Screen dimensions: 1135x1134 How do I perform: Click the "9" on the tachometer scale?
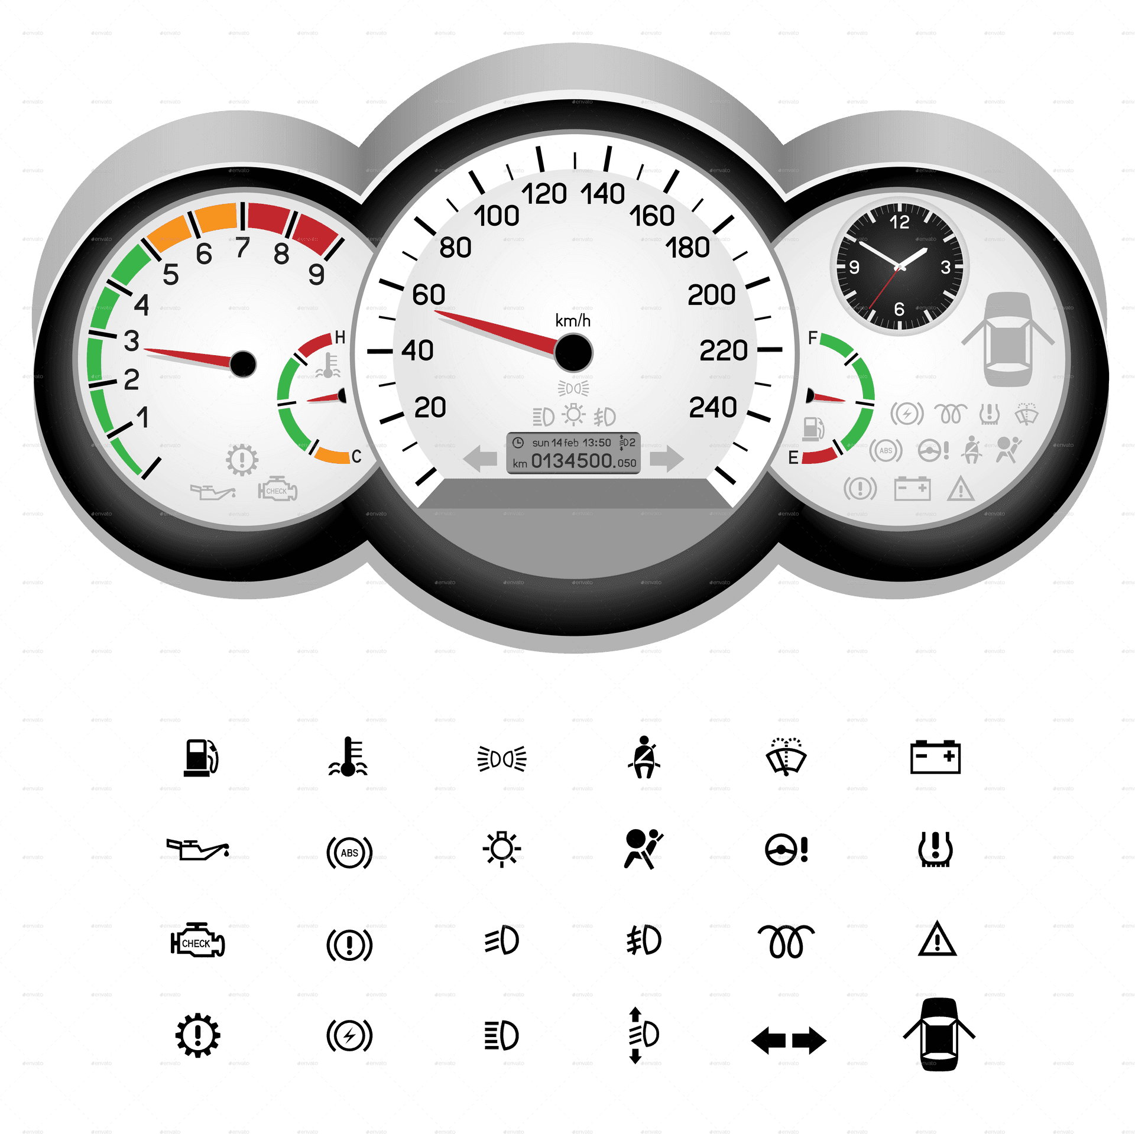click(317, 274)
